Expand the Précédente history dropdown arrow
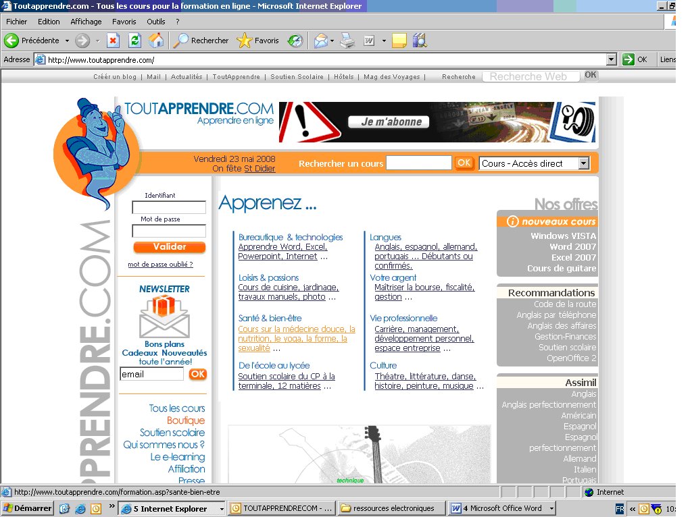 [x=67, y=40]
